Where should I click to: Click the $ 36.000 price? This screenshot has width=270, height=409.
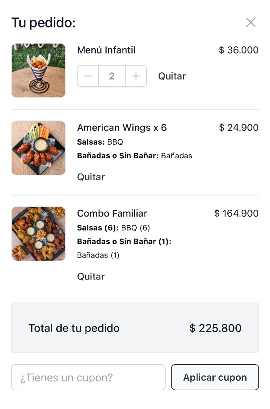click(x=238, y=50)
